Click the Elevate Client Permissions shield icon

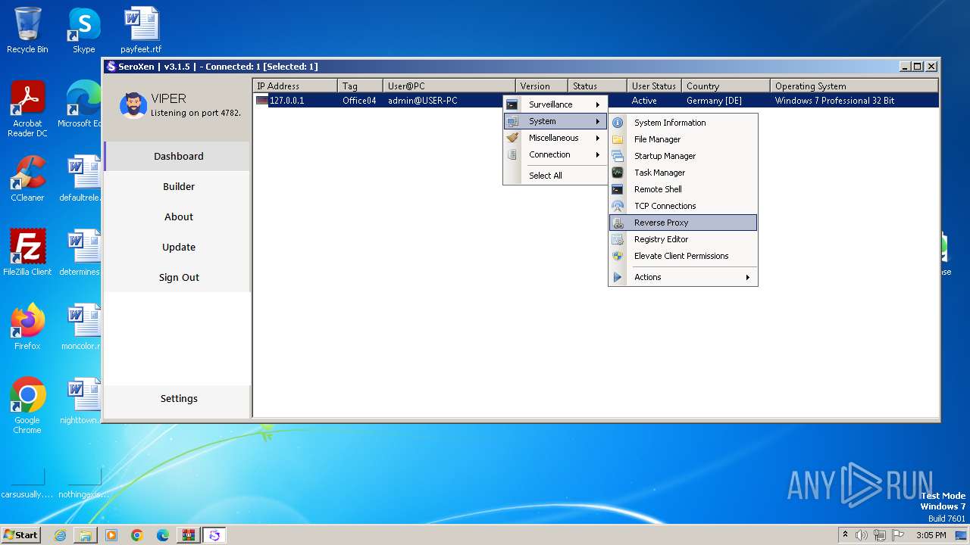(618, 256)
